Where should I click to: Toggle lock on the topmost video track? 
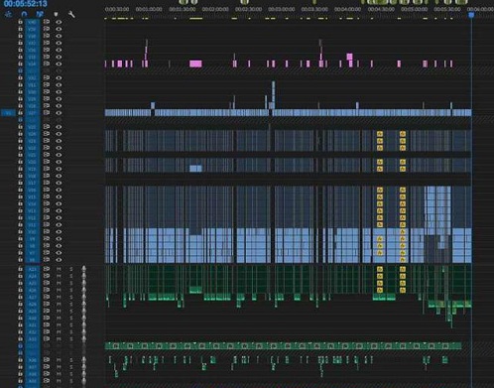coord(20,22)
